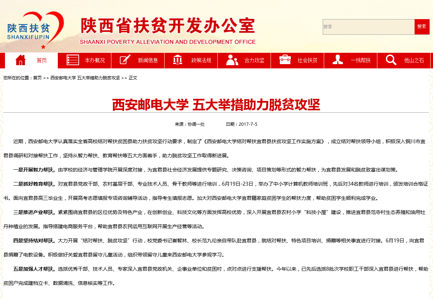This screenshot has width=433, height=299.
Task: Open the 社会扶贫 menu label
Action: (x=307, y=61)
